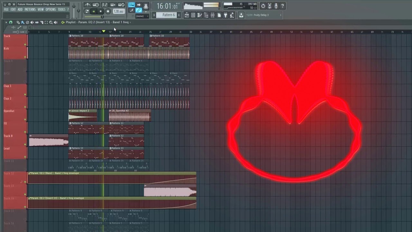Click the pause playback button

pyautogui.click(x=94, y=11)
